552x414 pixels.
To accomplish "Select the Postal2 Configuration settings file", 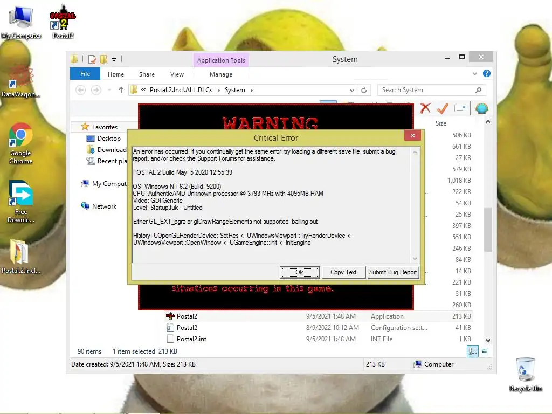I will coord(319,327).
